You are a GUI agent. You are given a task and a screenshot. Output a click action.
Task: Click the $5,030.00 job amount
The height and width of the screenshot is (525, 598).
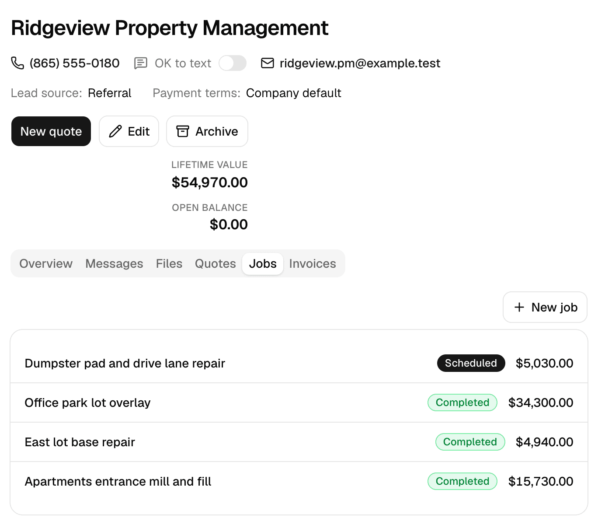click(x=545, y=363)
